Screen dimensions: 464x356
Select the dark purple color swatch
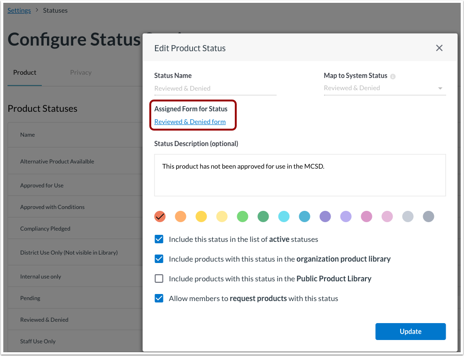coord(325,217)
